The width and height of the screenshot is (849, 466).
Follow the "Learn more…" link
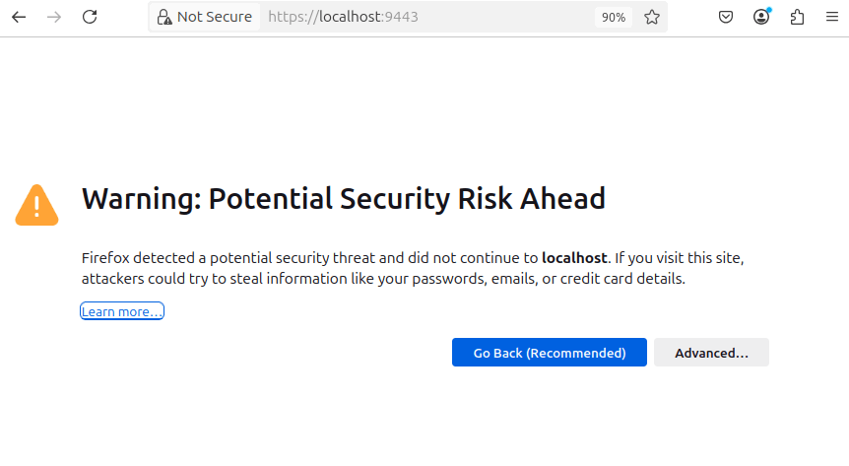point(122,311)
